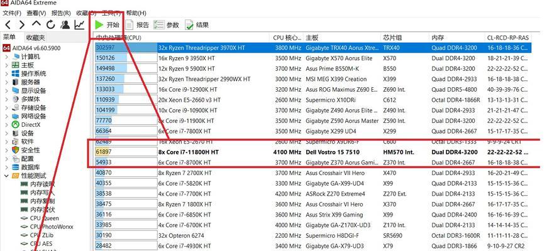Viewport: 552px width, 251px height.
Task: Click the user profile toolbar icon
Action: [x=65, y=24]
